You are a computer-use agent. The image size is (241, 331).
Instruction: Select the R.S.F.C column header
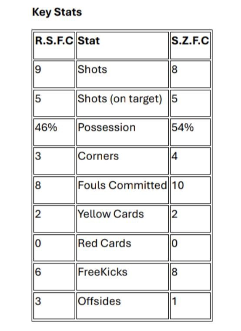pyautogui.click(x=54, y=41)
